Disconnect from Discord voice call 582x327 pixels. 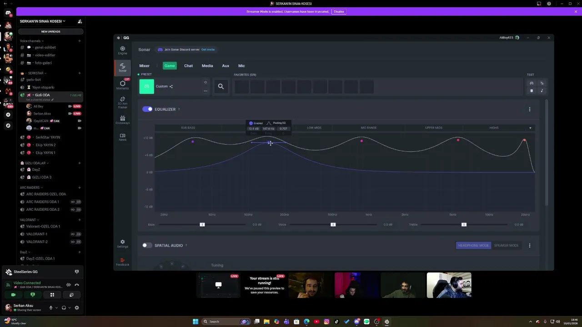[x=77, y=285]
